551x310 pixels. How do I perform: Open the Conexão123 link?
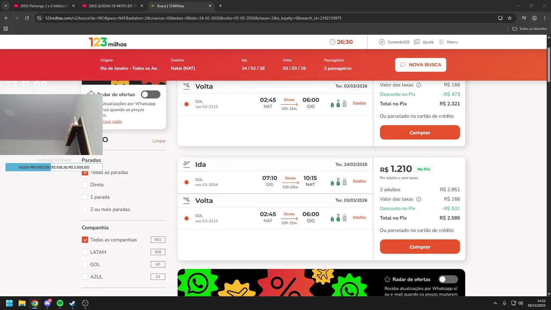pyautogui.click(x=394, y=42)
